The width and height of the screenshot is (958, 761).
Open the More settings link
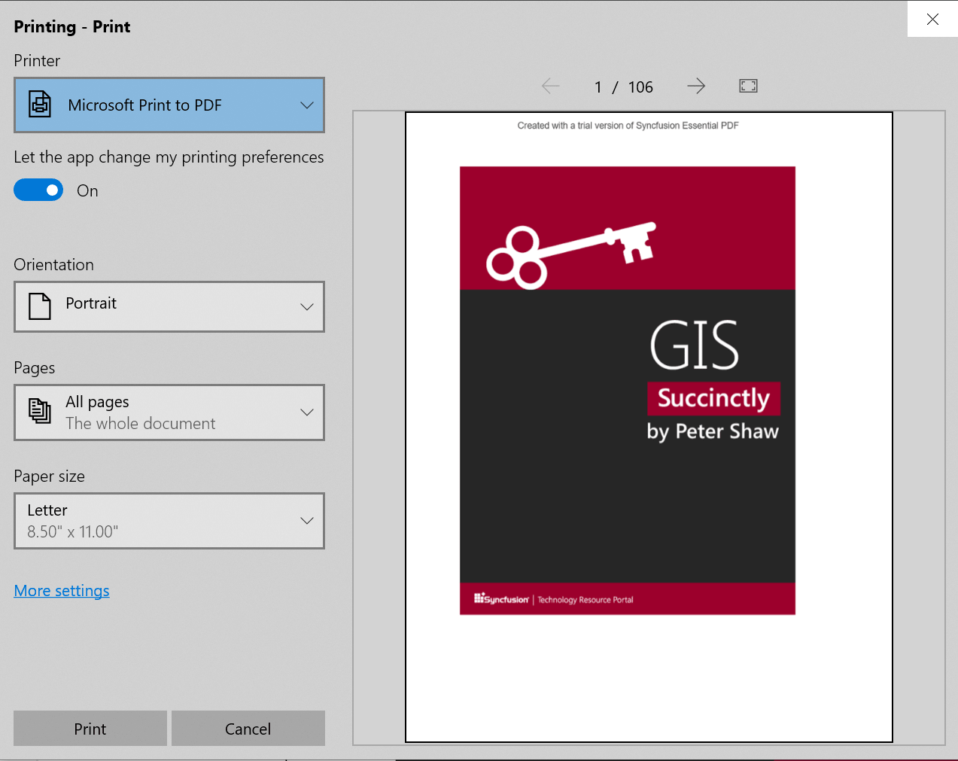coord(62,591)
